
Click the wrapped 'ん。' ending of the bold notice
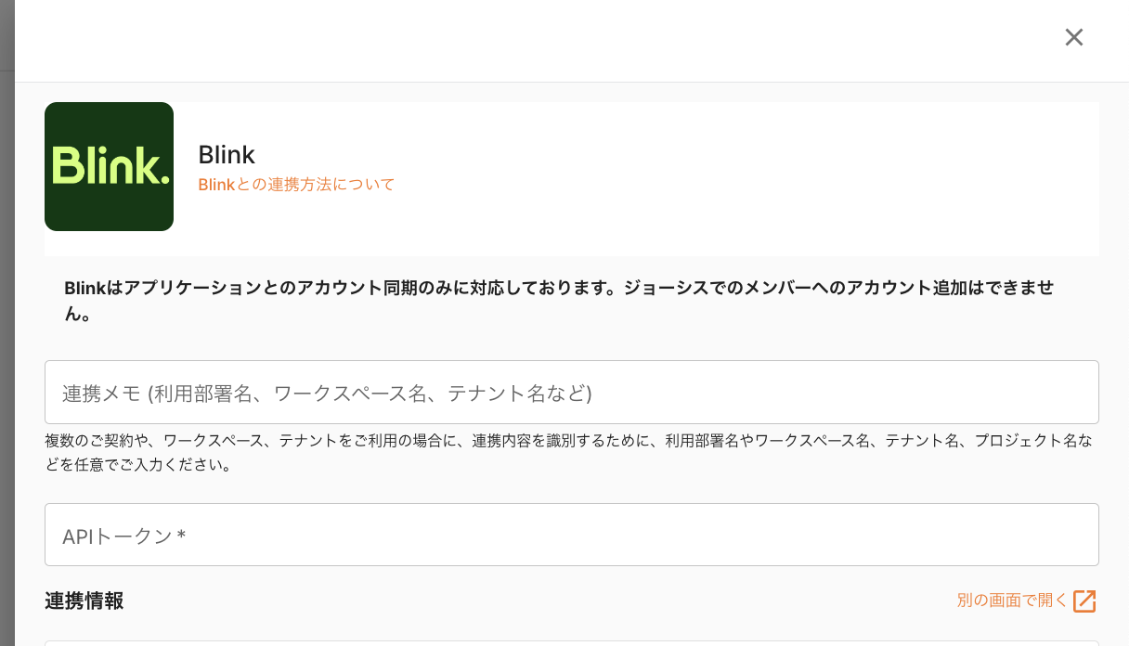(77, 315)
